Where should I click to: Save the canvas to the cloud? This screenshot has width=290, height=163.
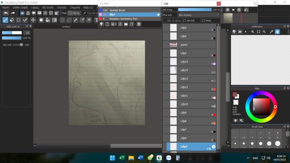22,13
